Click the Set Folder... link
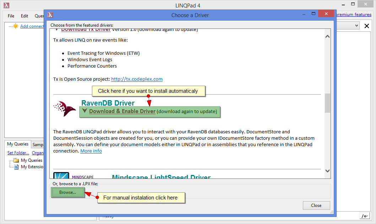376x224 pixels. [x=18, y=153]
